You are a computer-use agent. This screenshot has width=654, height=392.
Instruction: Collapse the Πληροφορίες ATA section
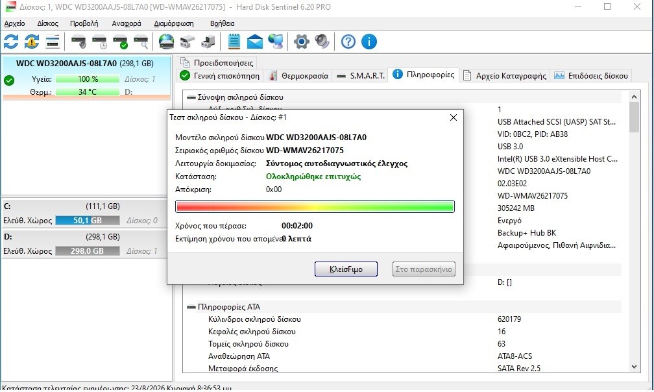point(191,307)
